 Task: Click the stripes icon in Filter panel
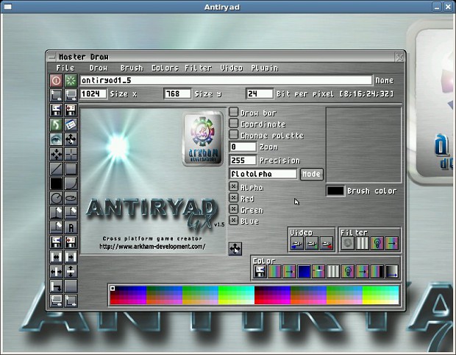point(363,243)
